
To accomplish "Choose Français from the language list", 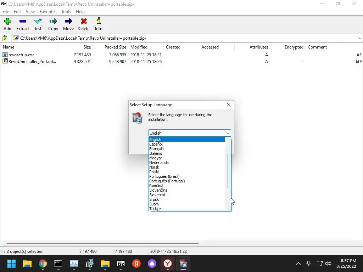I will pyautogui.click(x=186, y=149).
